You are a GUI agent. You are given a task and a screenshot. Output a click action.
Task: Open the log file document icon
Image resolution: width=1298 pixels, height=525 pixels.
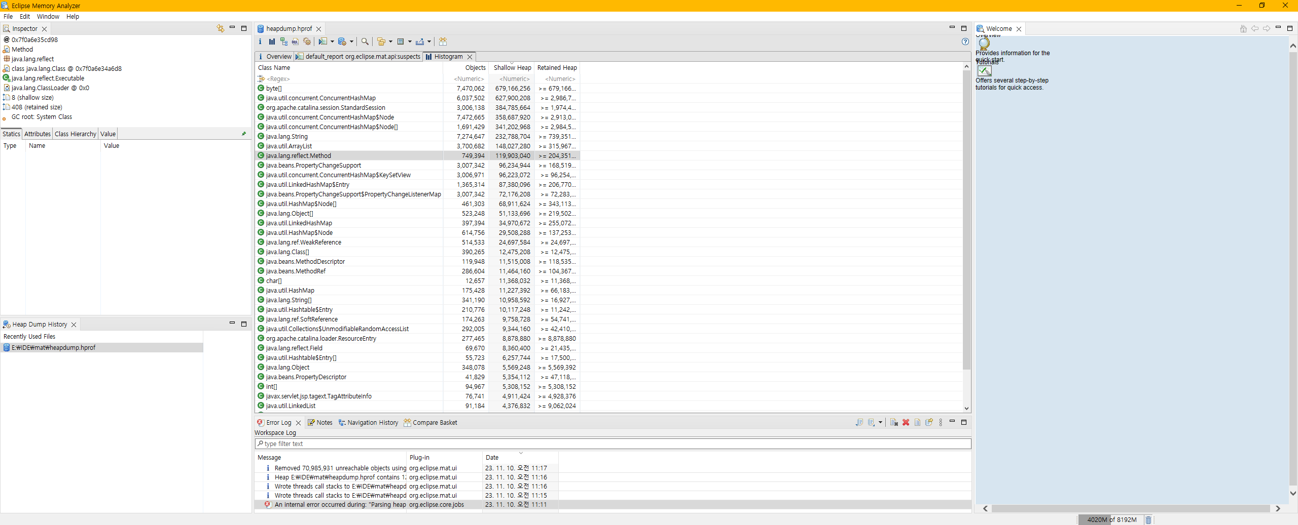coord(917,422)
